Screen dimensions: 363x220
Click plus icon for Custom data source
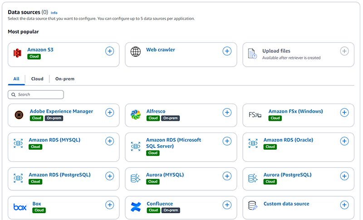pos(344,205)
